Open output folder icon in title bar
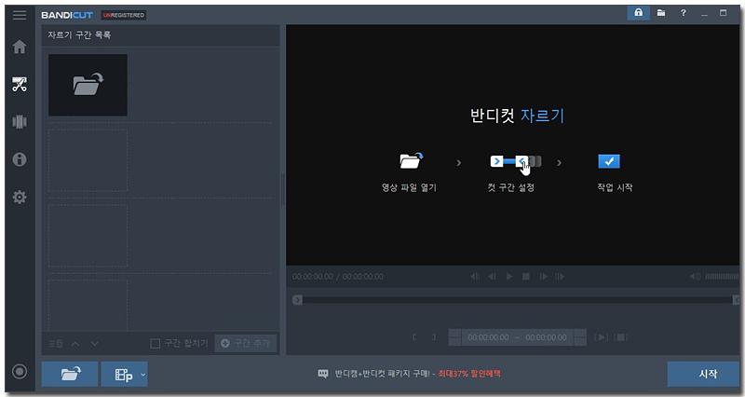Screen dimensions: 745x397 [x=661, y=13]
